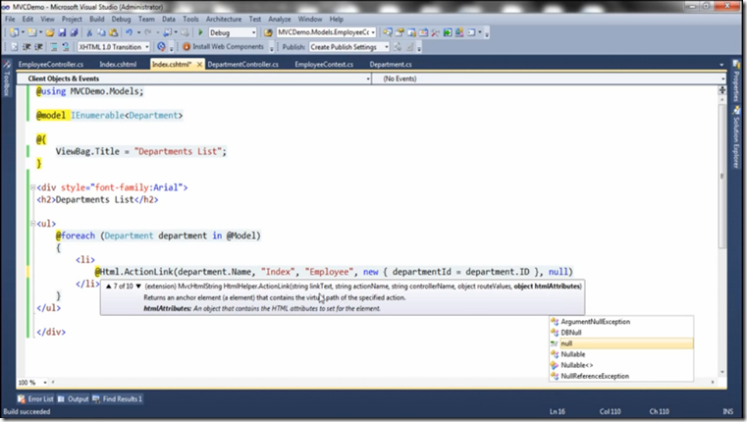Screen dimensions: 747x422
Task: Click the Comment selected lines icon
Action: pos(54,47)
